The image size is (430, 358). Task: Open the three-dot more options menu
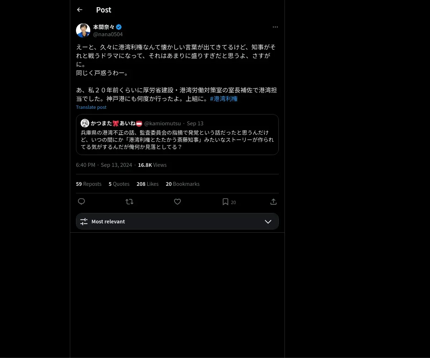275,27
